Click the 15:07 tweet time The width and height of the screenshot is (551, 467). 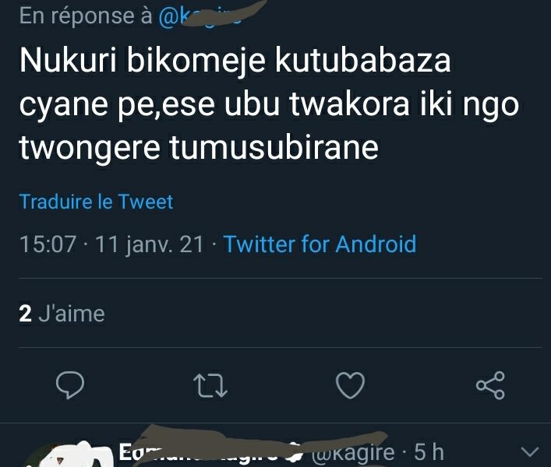pyautogui.click(x=48, y=244)
